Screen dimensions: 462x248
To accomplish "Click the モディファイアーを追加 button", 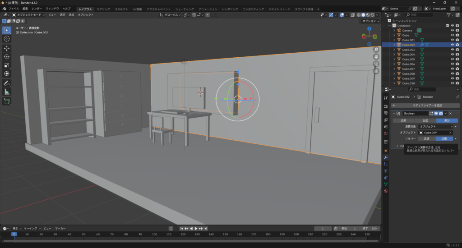I will pyautogui.click(x=424, y=105).
